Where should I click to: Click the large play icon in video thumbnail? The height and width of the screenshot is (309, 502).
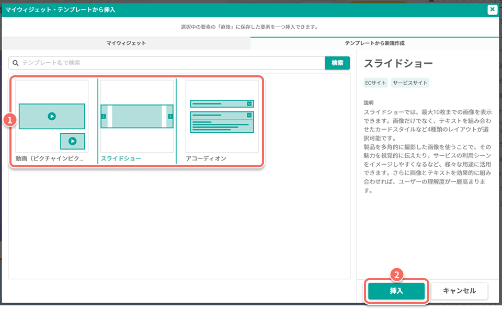pos(52,116)
